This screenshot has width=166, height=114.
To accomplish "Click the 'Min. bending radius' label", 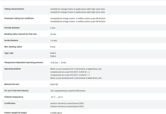I will pos(13,47).
